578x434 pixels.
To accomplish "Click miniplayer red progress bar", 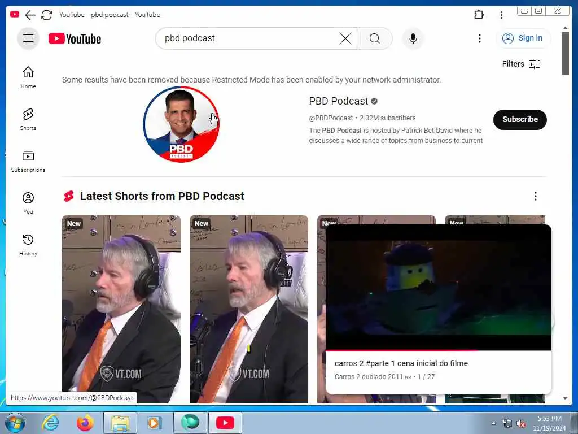I will pyautogui.click(x=438, y=350).
